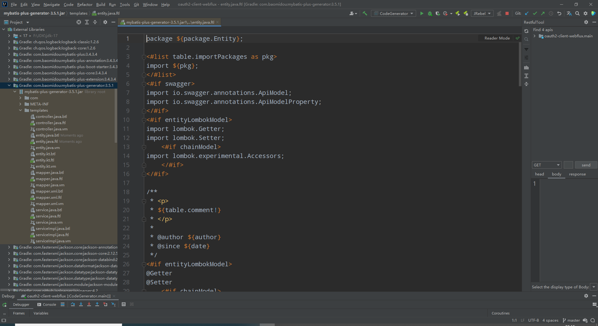The height and width of the screenshot is (326, 598).
Task: Click UTF-8 encoding in status bar
Action: pyautogui.click(x=533, y=320)
